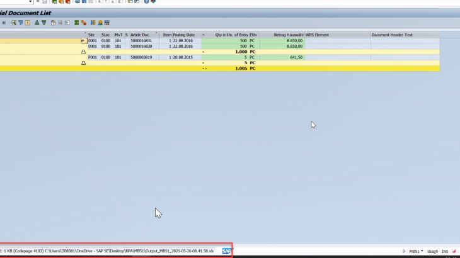460x258 pixels.
Task: Open the MB51 transaction dropdown in status bar
Action: [423, 251]
